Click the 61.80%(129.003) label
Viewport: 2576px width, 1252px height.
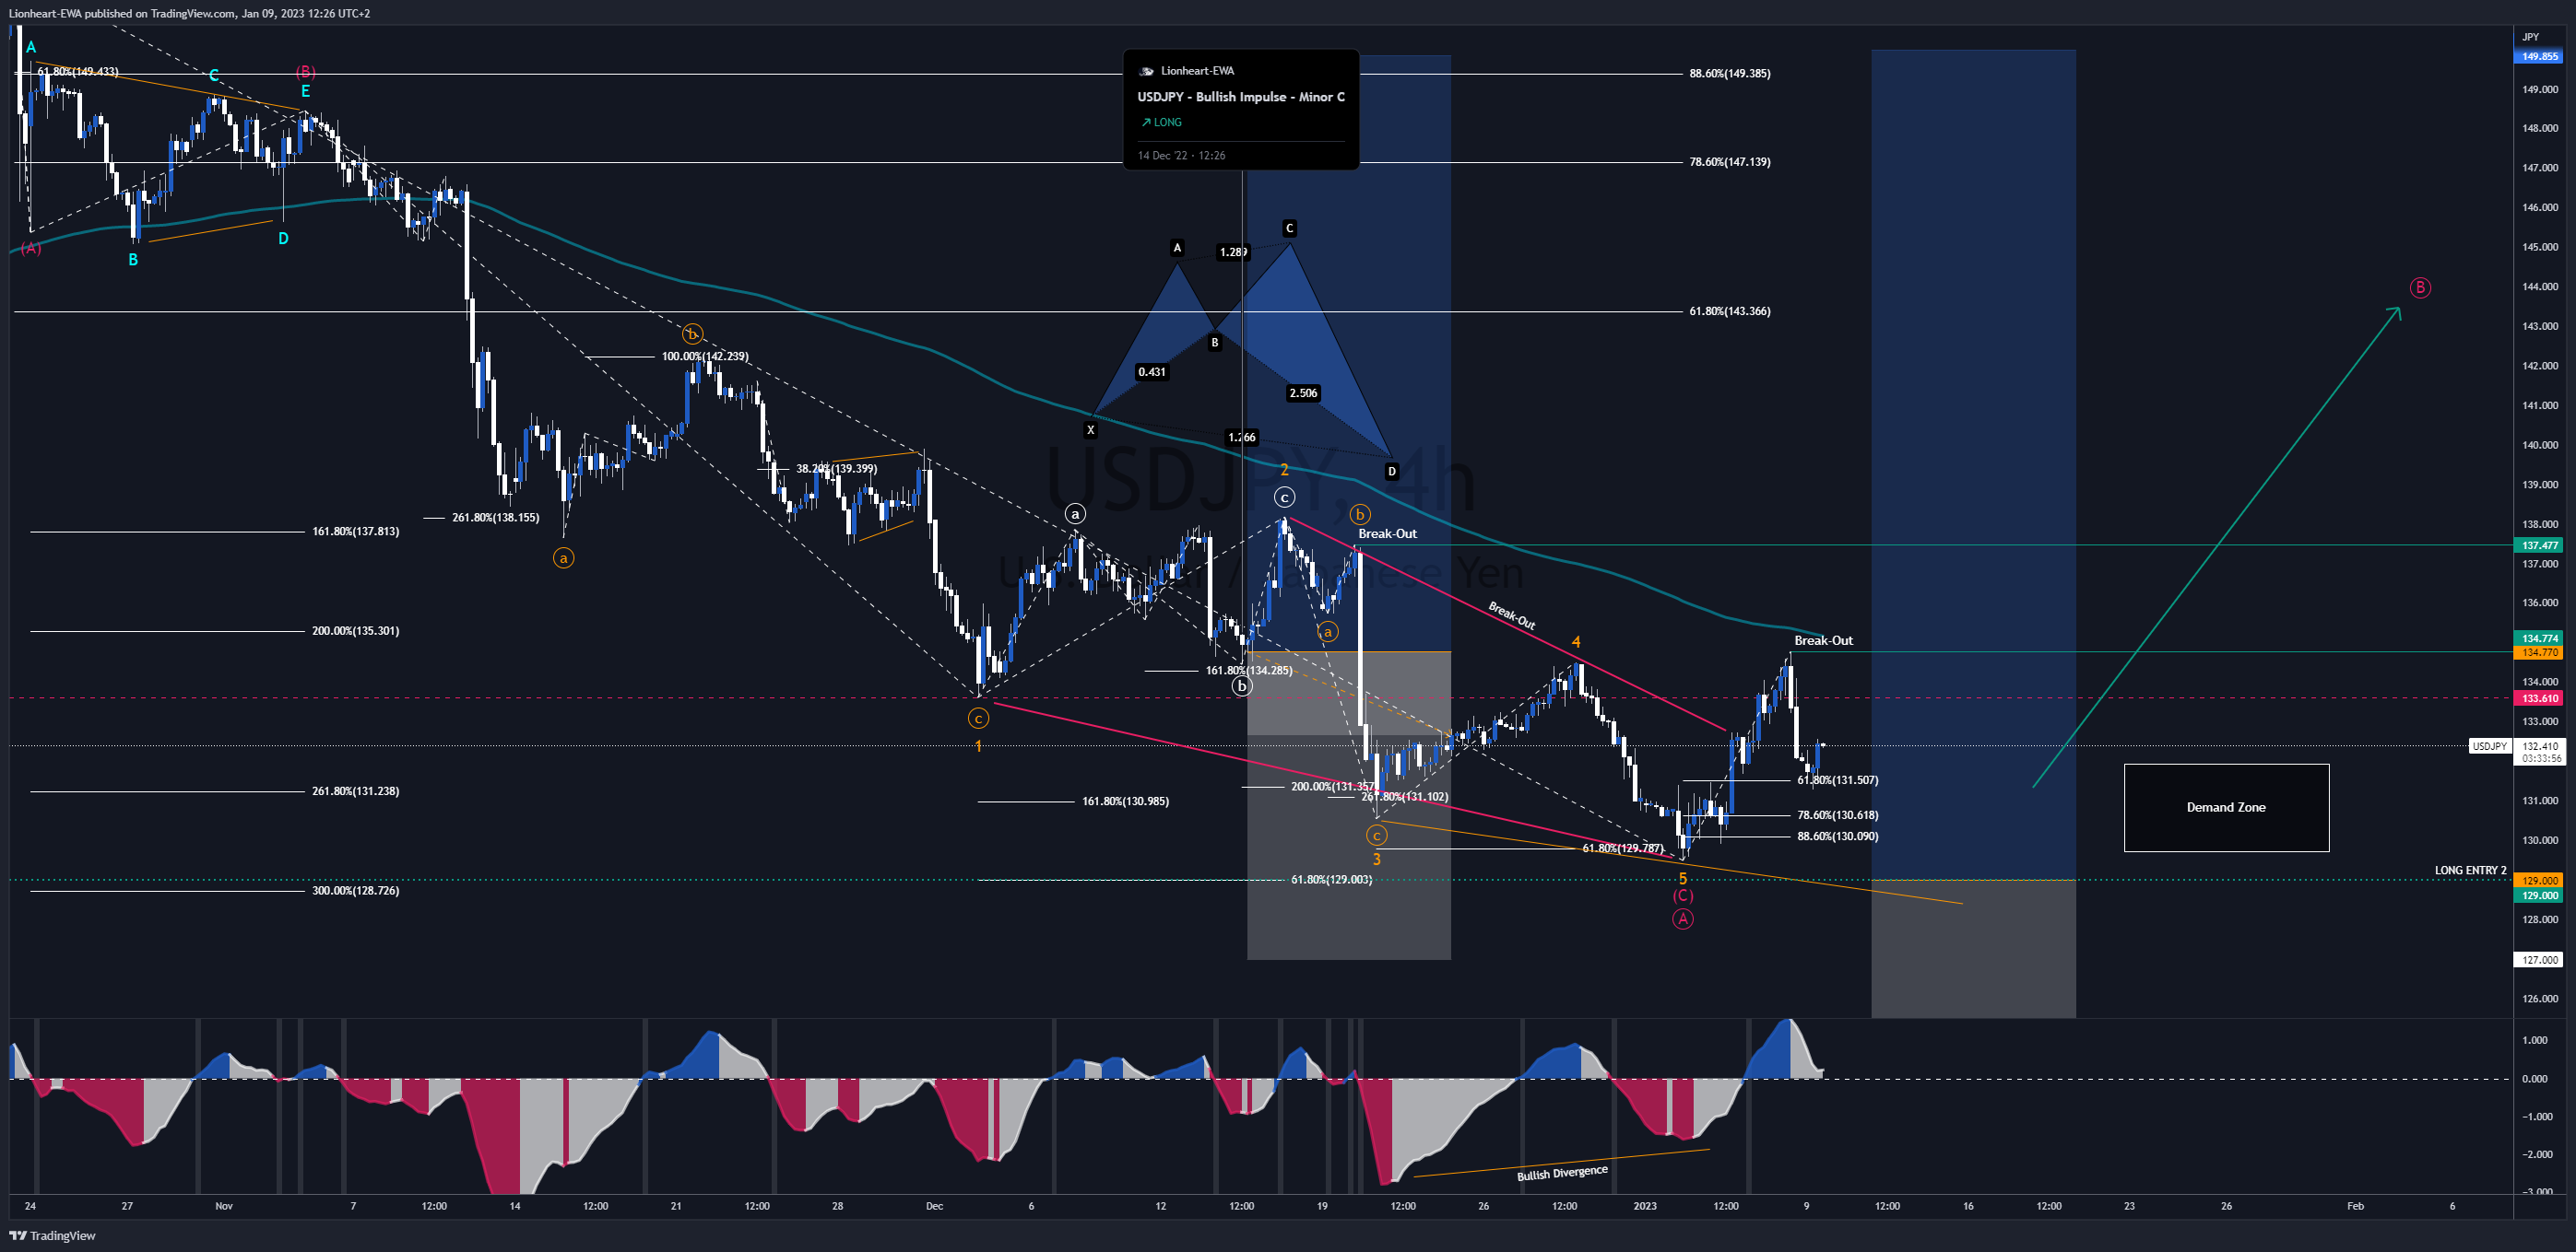[1331, 879]
